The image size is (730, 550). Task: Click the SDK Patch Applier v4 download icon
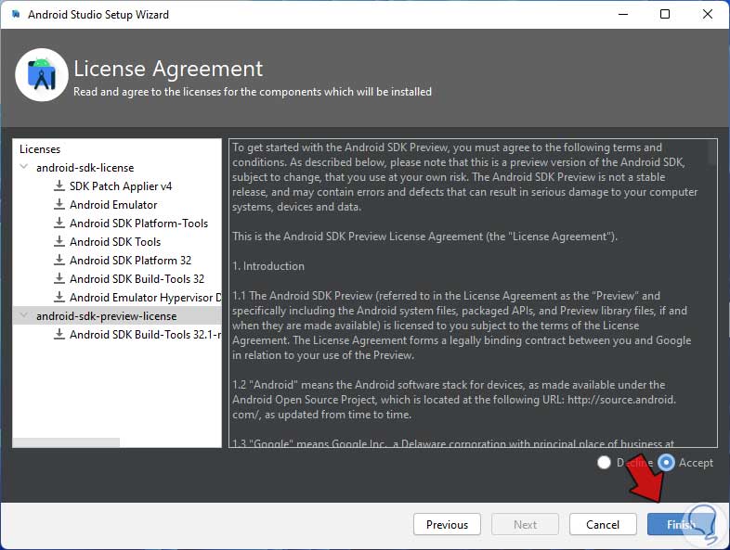pos(59,186)
